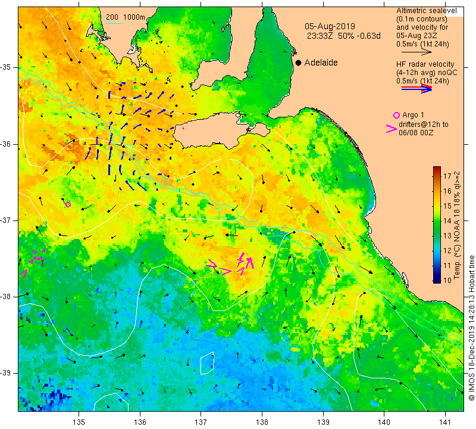Click the '(0.1m contours)' legend text
This screenshot has height=429, width=476.
(x=421, y=19)
